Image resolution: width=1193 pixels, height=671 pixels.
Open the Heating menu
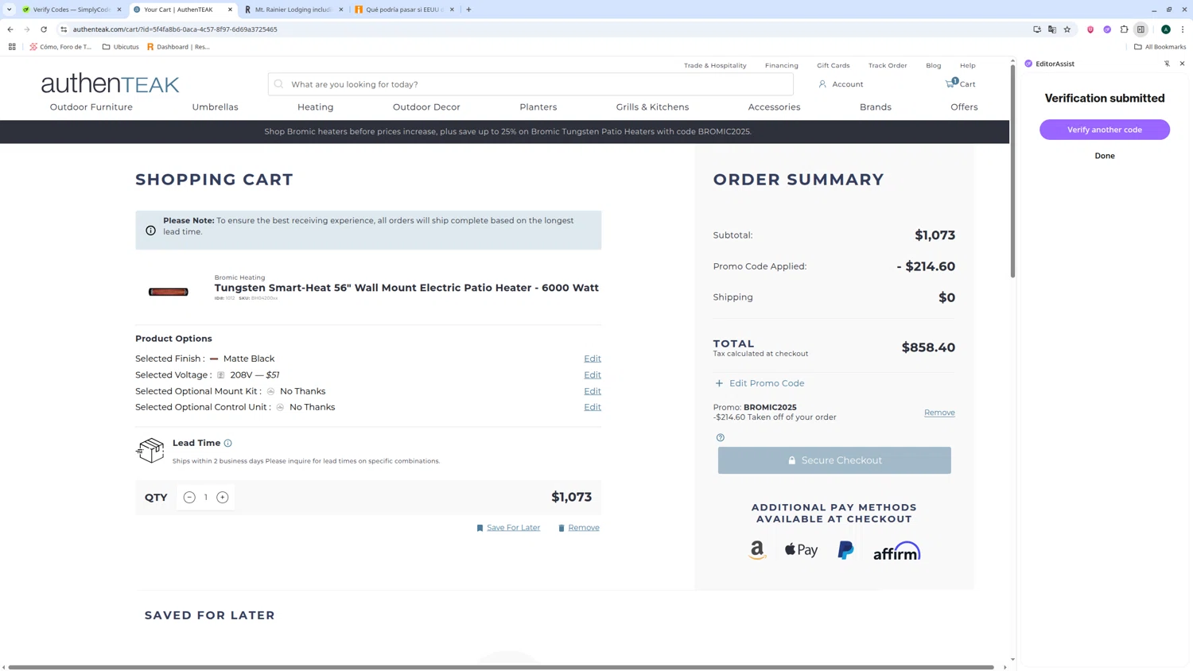click(x=316, y=107)
